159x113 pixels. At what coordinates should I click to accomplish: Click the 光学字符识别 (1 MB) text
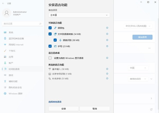[x=62, y=74]
